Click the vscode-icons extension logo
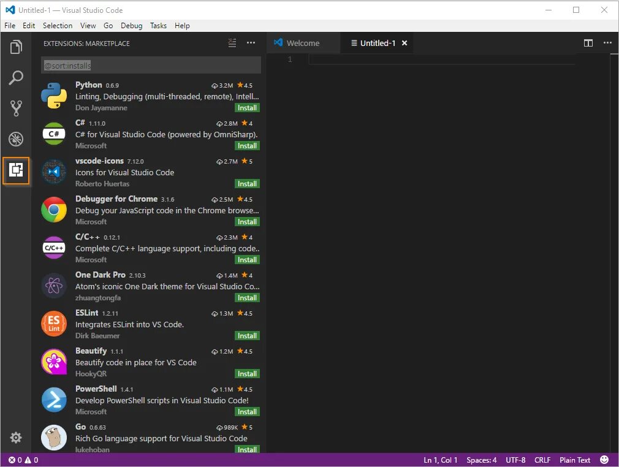This screenshot has height=467, width=619. pos(54,172)
